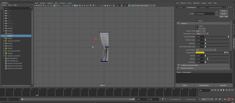Expand the pPlane2 node in Outliner
The height and width of the screenshot is (103, 235).
(x=4, y=28)
